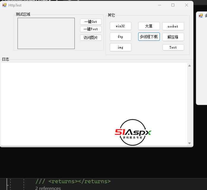Click the 日志 group label
Viewport: 207px width, 190px height.
tap(6, 59)
